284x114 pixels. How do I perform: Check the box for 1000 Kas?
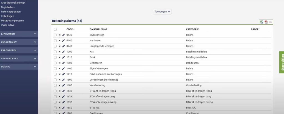point(55,52)
